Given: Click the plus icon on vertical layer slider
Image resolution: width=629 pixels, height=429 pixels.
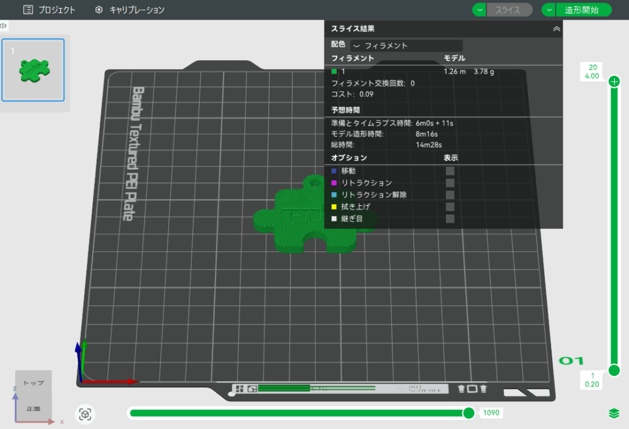Looking at the screenshot, I should point(614,82).
